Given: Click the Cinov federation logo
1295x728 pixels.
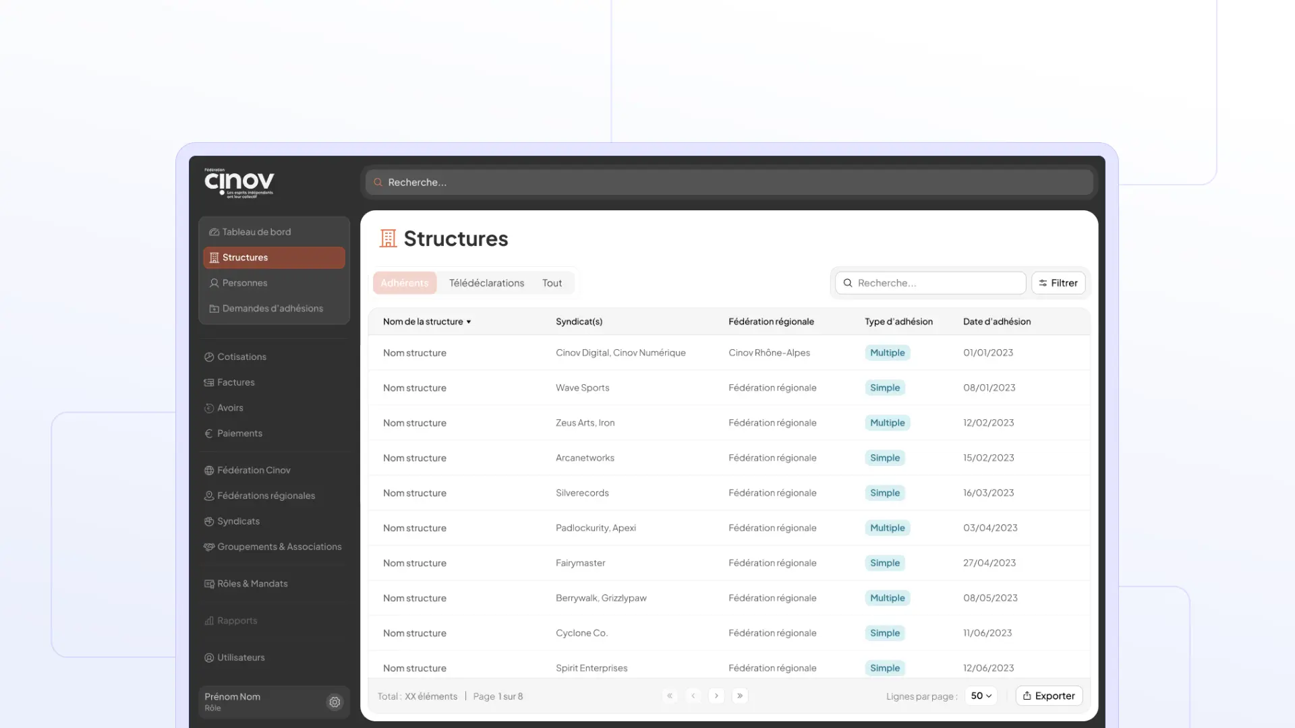Looking at the screenshot, I should 239,183.
